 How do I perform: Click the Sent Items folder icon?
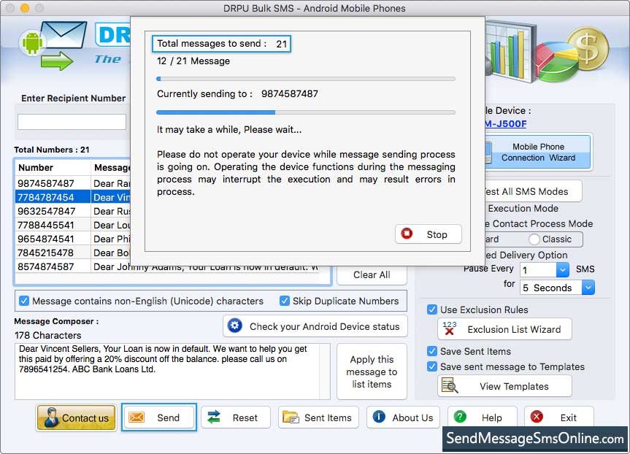click(x=291, y=418)
